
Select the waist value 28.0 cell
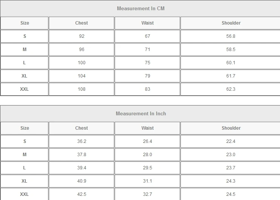(147, 155)
